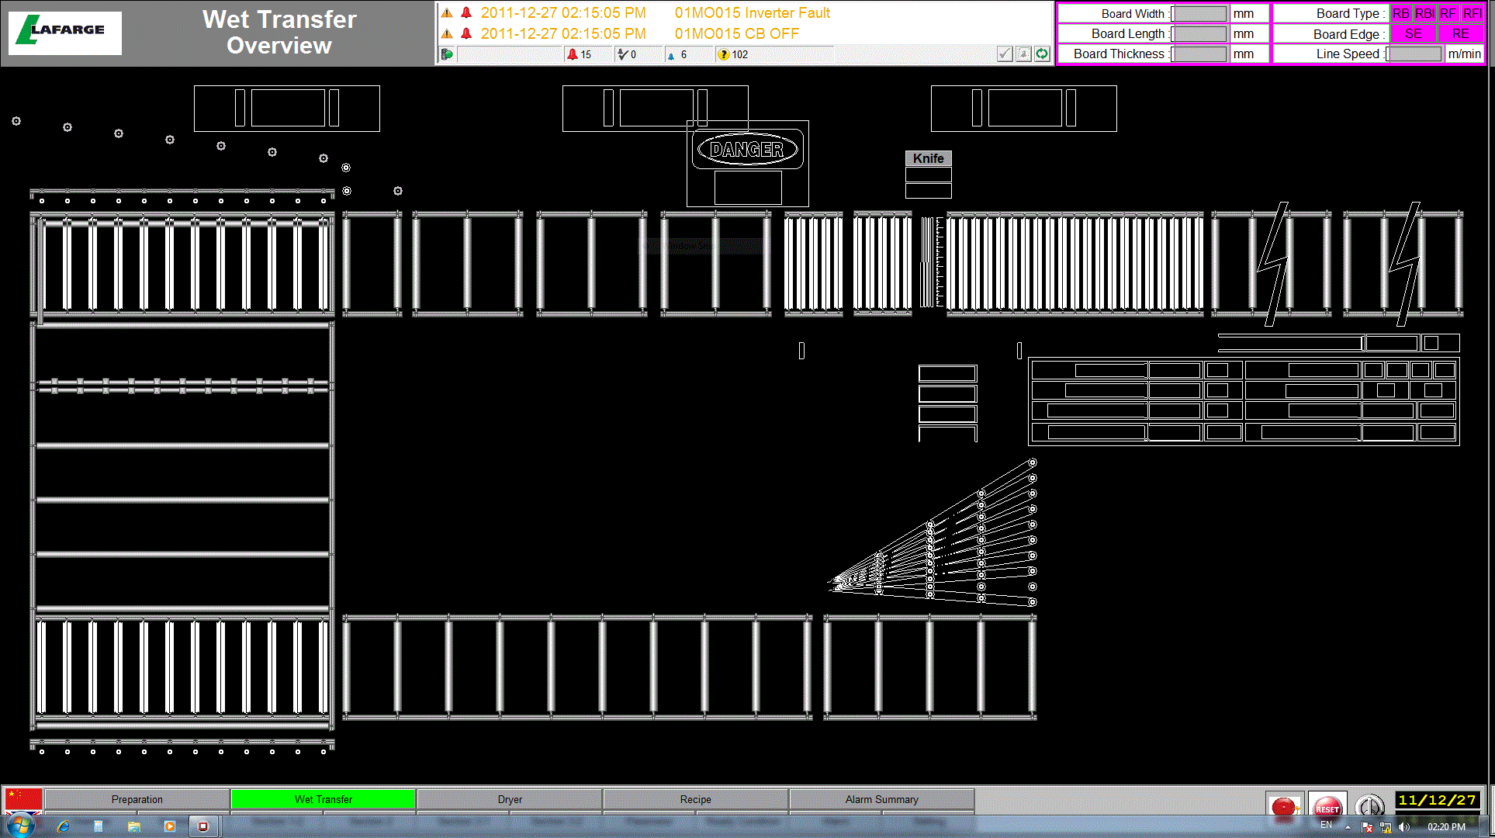The height and width of the screenshot is (838, 1495).
Task: Open the Preparation screen tab
Action: tap(137, 799)
